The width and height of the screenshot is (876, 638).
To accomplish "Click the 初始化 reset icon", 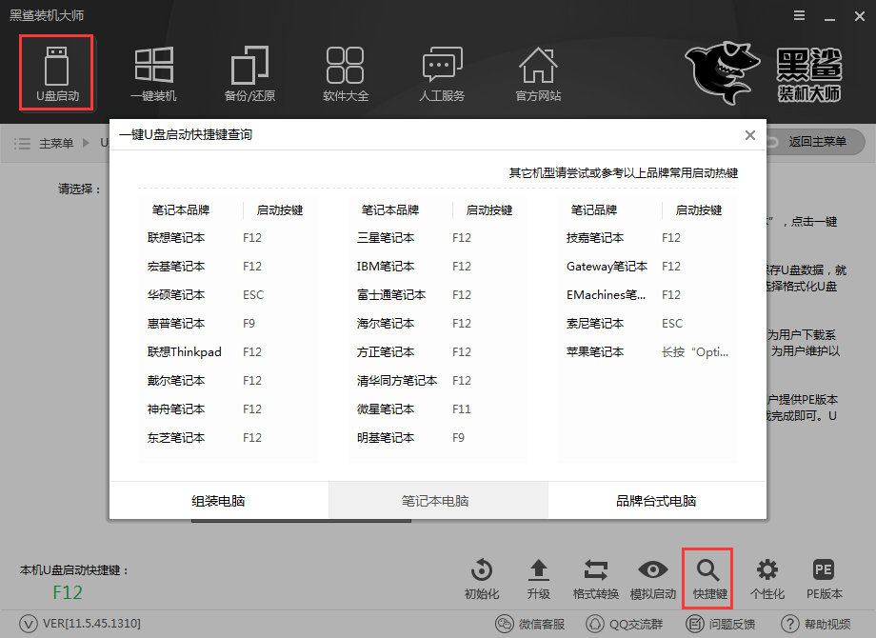I will pyautogui.click(x=482, y=578).
